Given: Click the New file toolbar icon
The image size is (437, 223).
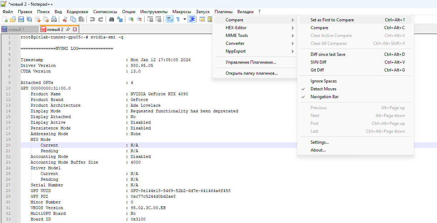Looking at the screenshot, I should click(x=5, y=19).
